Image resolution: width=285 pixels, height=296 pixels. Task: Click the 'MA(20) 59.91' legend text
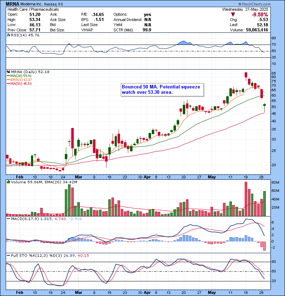pos(21,76)
